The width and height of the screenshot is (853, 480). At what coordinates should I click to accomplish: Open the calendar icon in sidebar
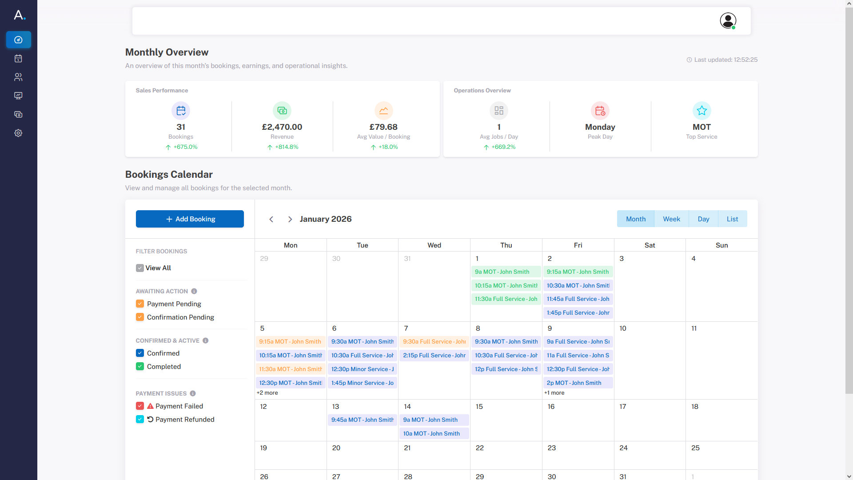(x=18, y=59)
